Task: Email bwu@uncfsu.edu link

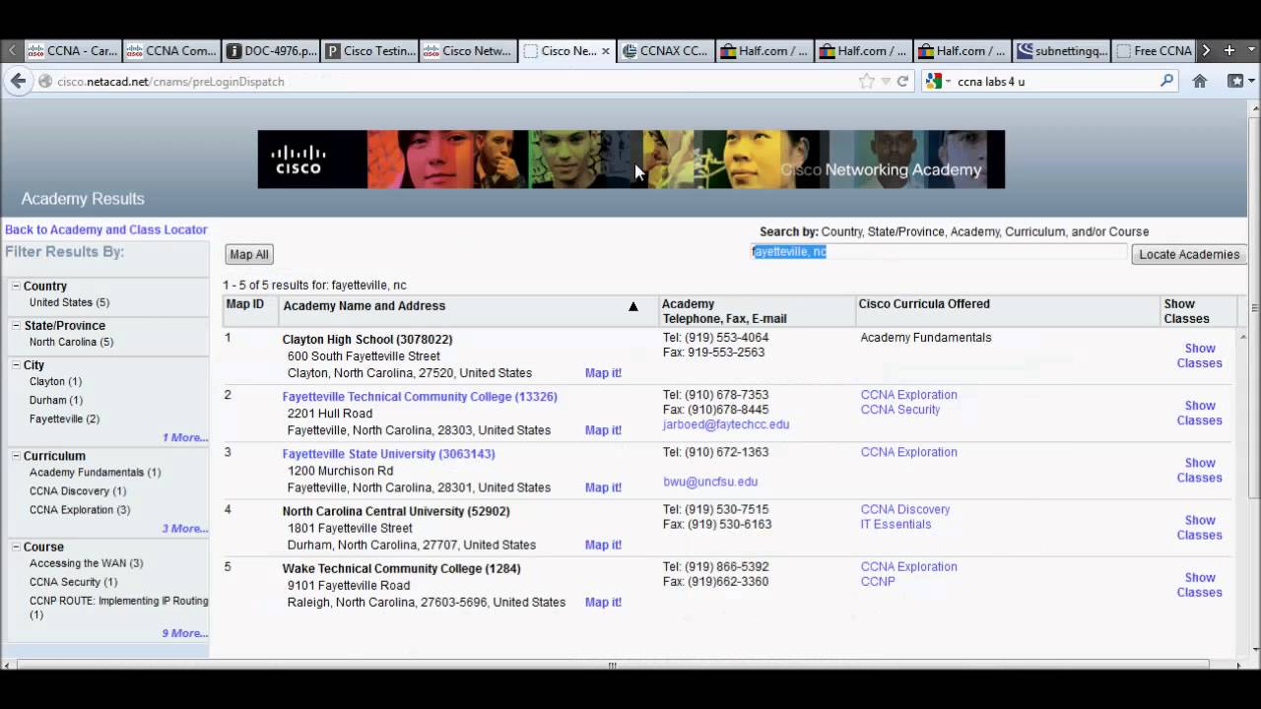Action: pyautogui.click(x=710, y=482)
